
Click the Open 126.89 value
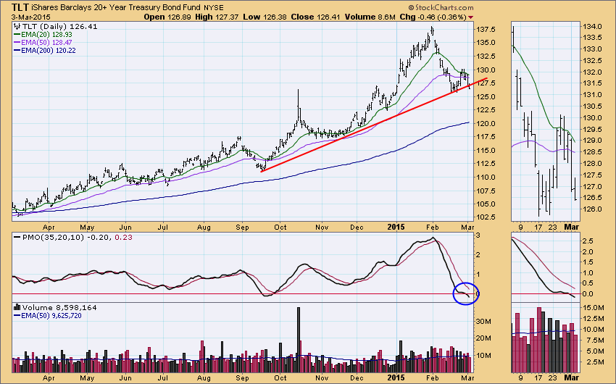coord(167,17)
